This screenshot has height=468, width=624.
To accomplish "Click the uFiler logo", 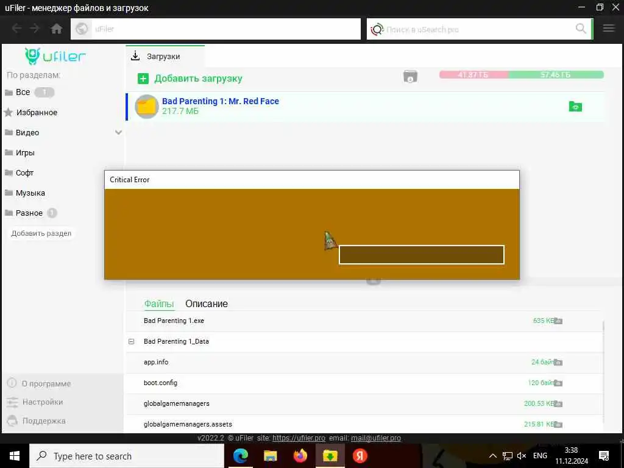I will point(55,56).
